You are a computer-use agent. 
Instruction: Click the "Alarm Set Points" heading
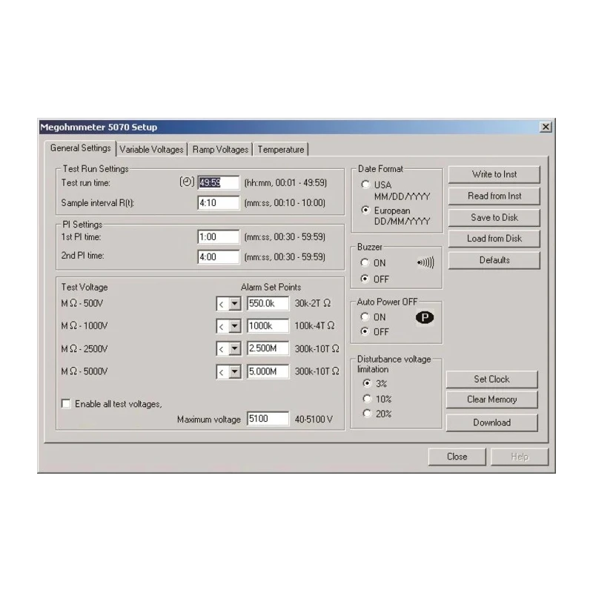[x=271, y=287]
